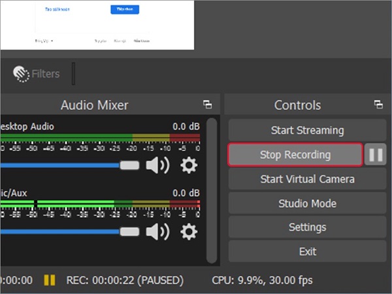Mute Desktop Audio with speaker icon
Image resolution: width=392 pixels, height=294 pixels.
pos(157,165)
